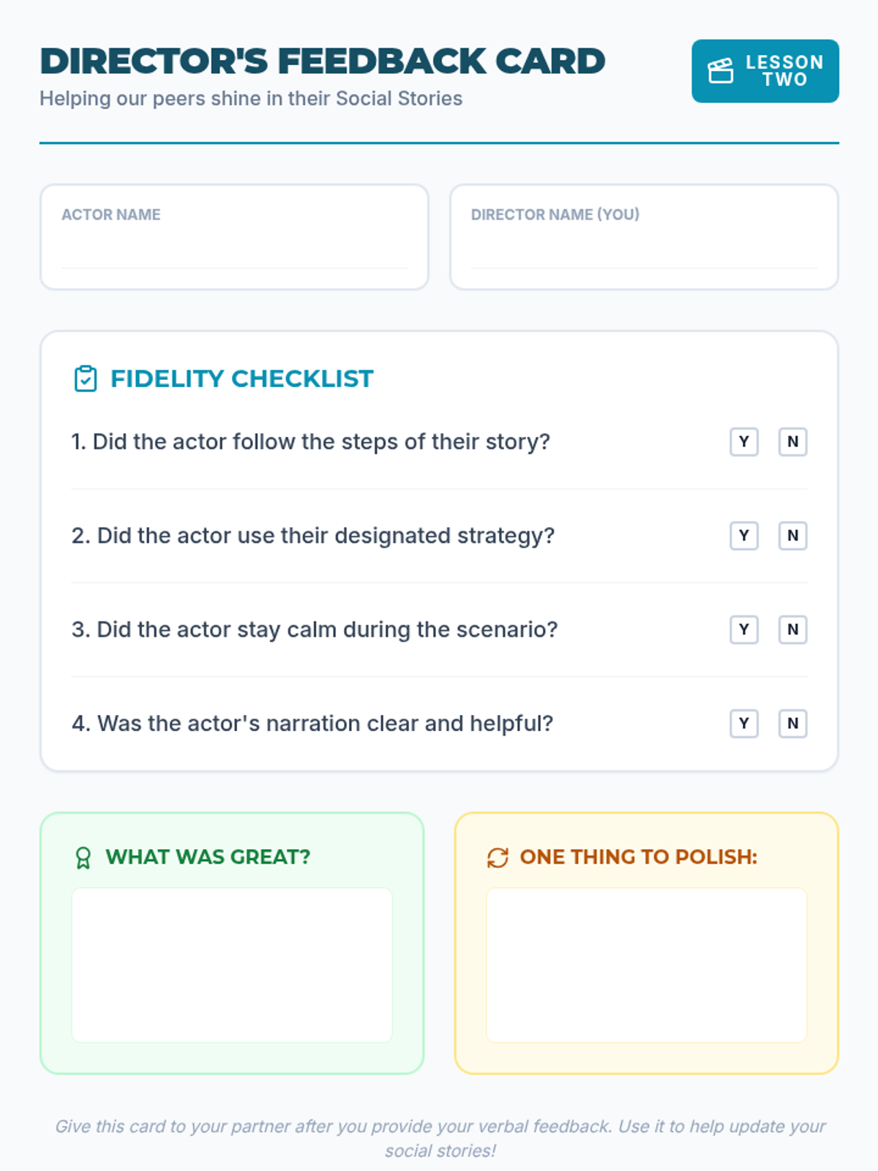Tick Y for the narration clear question
Viewport: 878px width, 1171px height.
tap(743, 724)
